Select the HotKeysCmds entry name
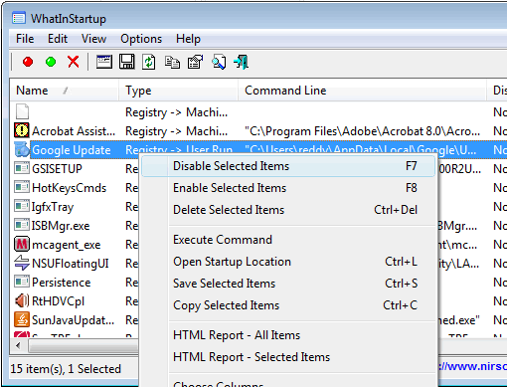507x387 pixels. (70, 188)
